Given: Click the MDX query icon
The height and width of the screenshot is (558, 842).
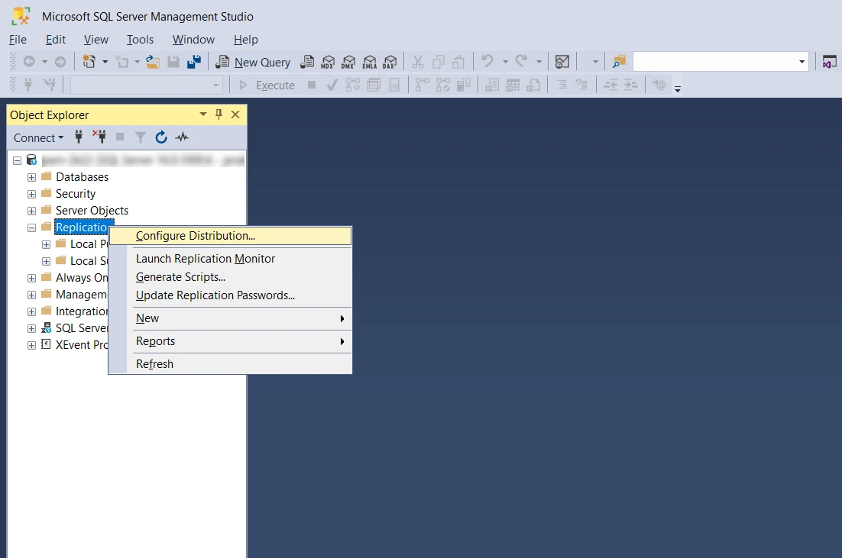Looking at the screenshot, I should [328, 63].
